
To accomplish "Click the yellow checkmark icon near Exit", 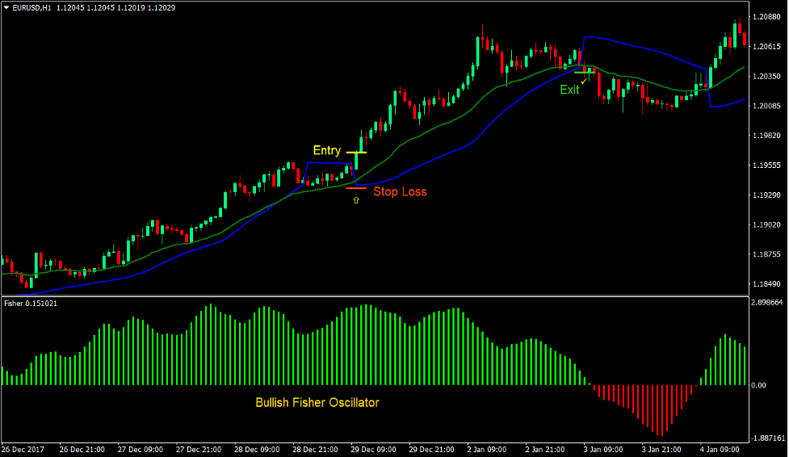I will (584, 81).
